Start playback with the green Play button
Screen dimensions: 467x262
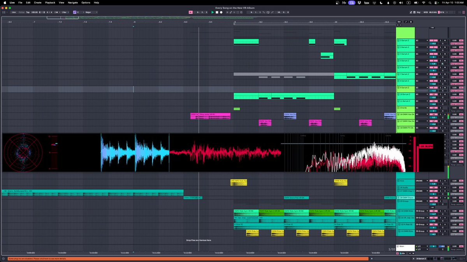(212, 12)
